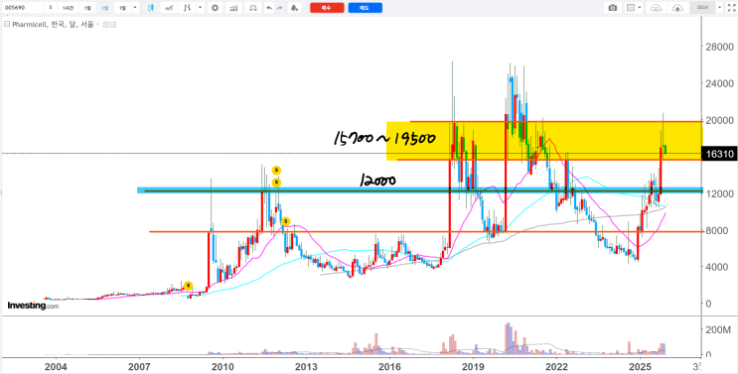Click the lower of two stacked S markers

(276, 182)
